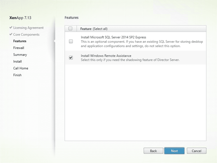The width and height of the screenshot is (217, 163).
Task: Select the Finish step in sidebar
Action: pos(17,75)
